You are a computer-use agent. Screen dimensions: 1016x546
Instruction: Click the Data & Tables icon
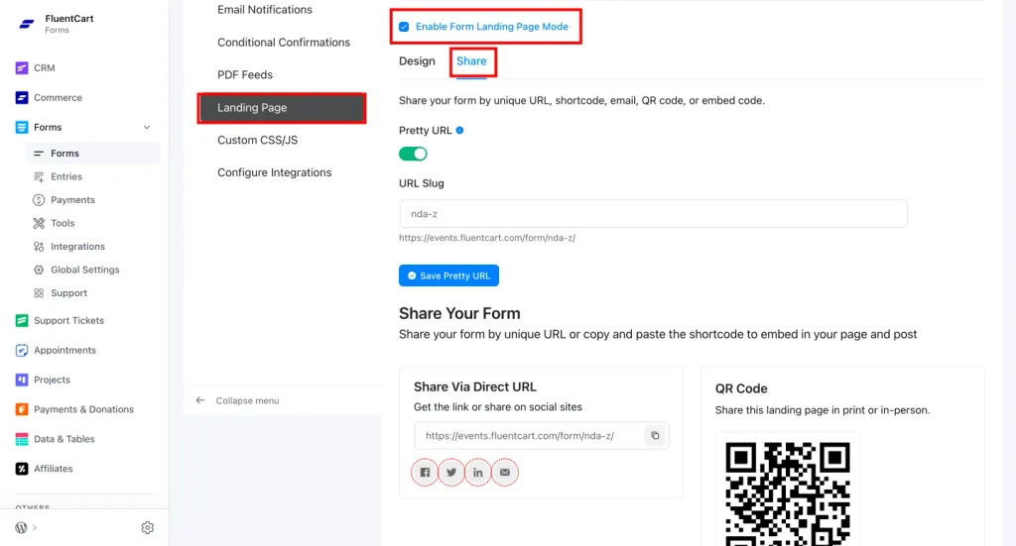tap(22, 439)
